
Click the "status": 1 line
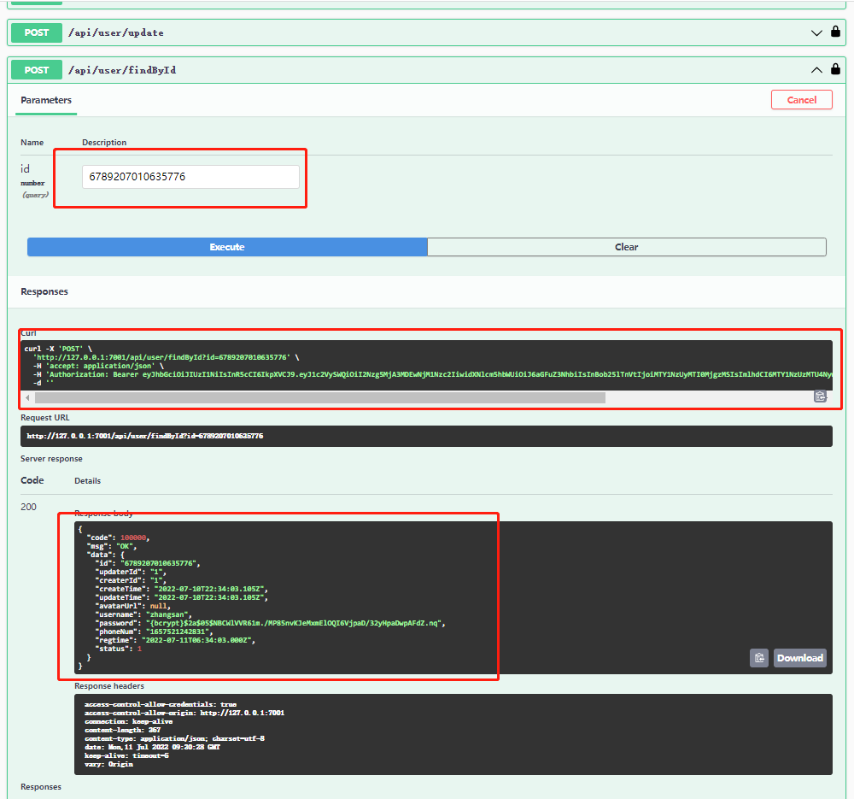coord(119,649)
